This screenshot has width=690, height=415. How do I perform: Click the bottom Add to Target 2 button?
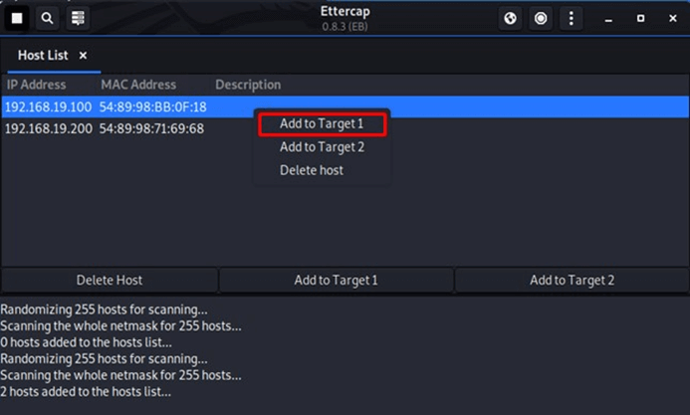click(572, 280)
